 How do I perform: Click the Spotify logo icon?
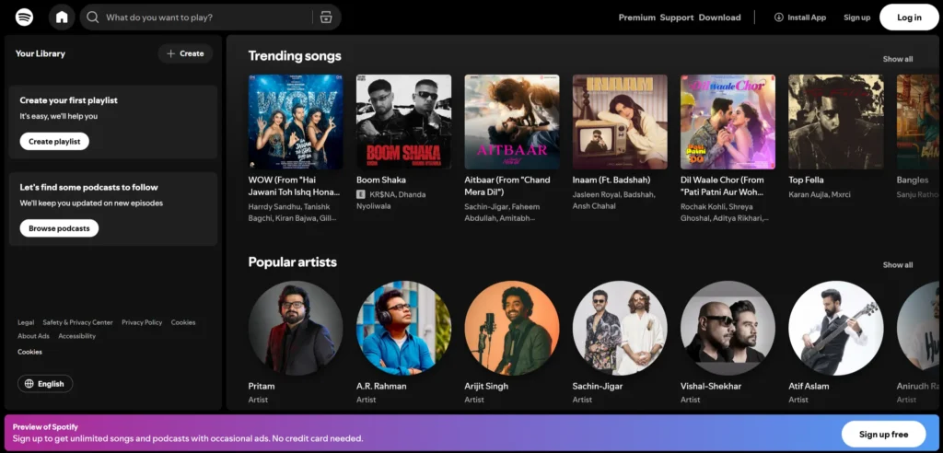[24, 17]
